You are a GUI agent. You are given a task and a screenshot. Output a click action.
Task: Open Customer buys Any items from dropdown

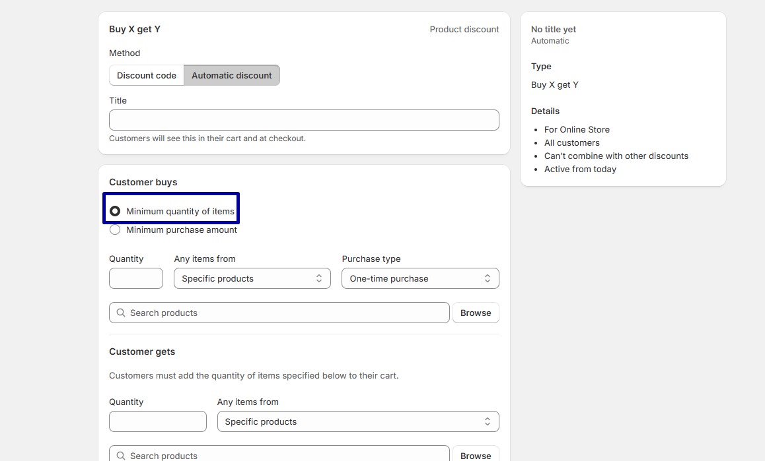tap(252, 278)
